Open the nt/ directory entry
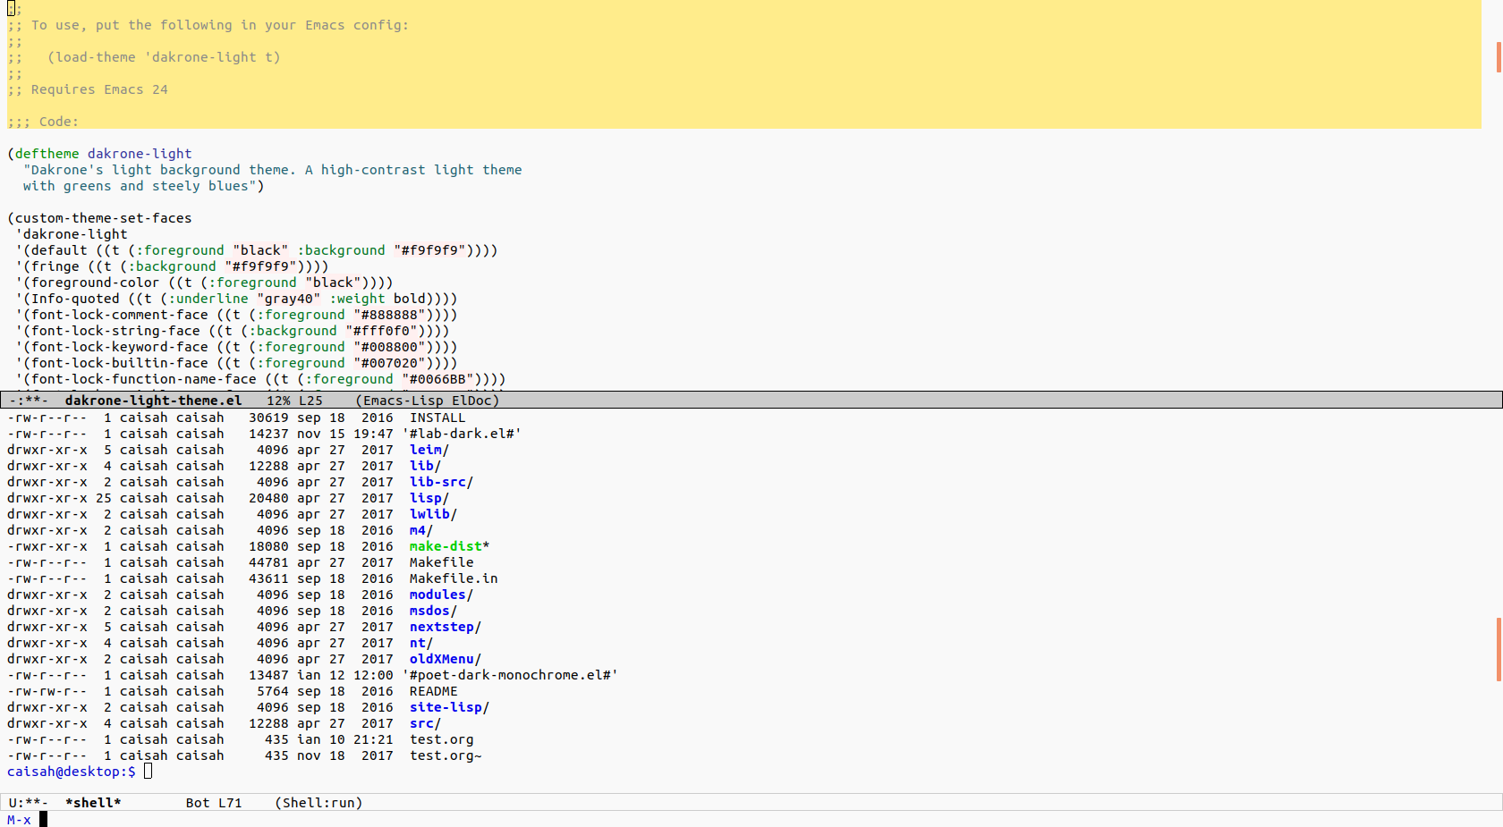 (x=421, y=643)
